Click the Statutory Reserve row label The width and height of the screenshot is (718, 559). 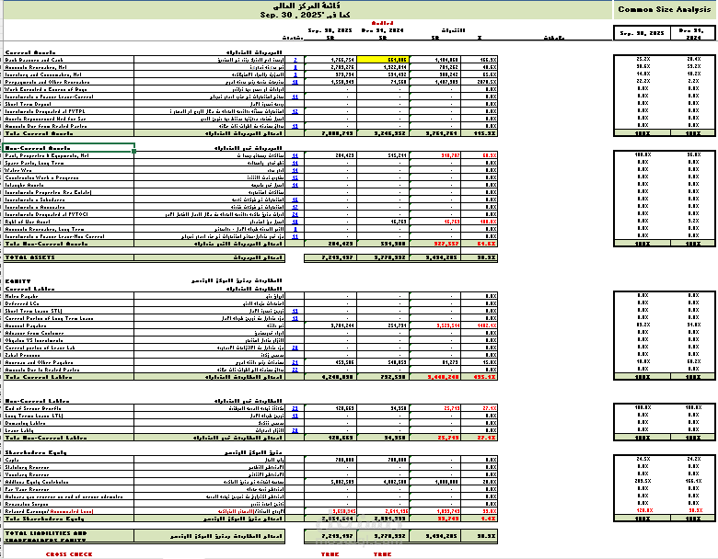tap(69, 467)
